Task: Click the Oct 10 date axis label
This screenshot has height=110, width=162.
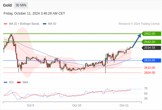Action: pos(77,105)
